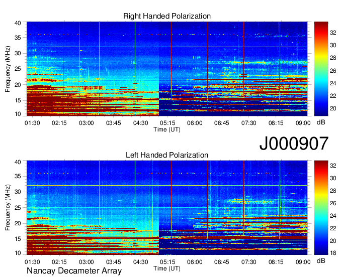The image size is (342, 277).
Task: Click the bottom plot's 'Frequency (MHz)' axis label
Action: tap(8, 208)
